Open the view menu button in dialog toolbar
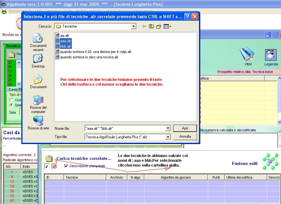This screenshot has width=281, height=204. [167, 26]
